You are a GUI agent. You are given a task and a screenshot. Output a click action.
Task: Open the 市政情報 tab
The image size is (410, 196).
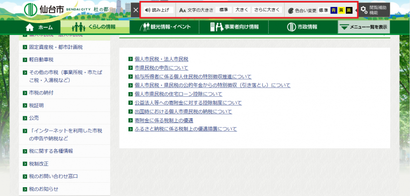[x=303, y=27]
